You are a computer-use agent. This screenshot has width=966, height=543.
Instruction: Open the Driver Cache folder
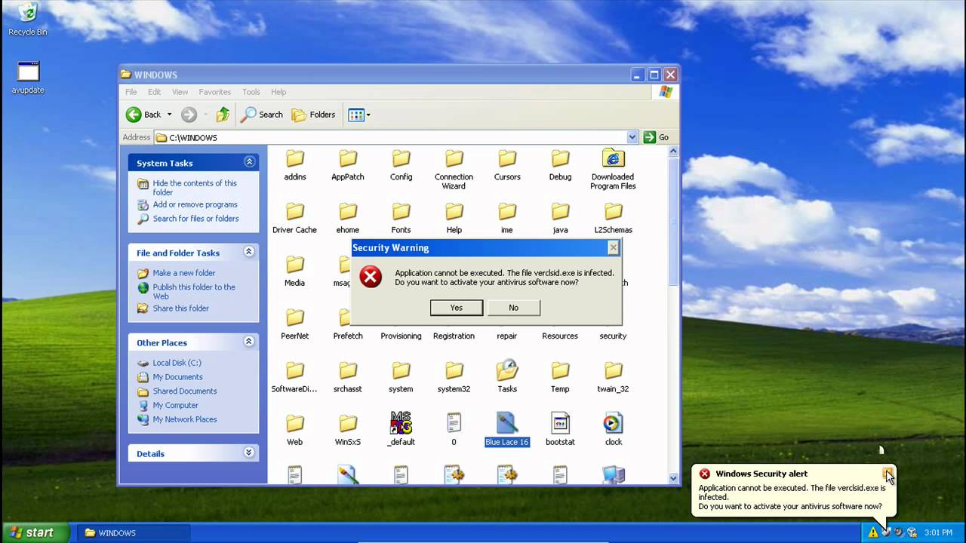click(x=295, y=218)
